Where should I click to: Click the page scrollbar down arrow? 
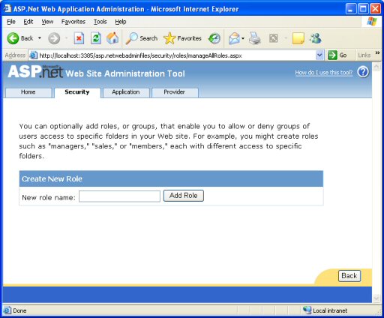click(376, 298)
